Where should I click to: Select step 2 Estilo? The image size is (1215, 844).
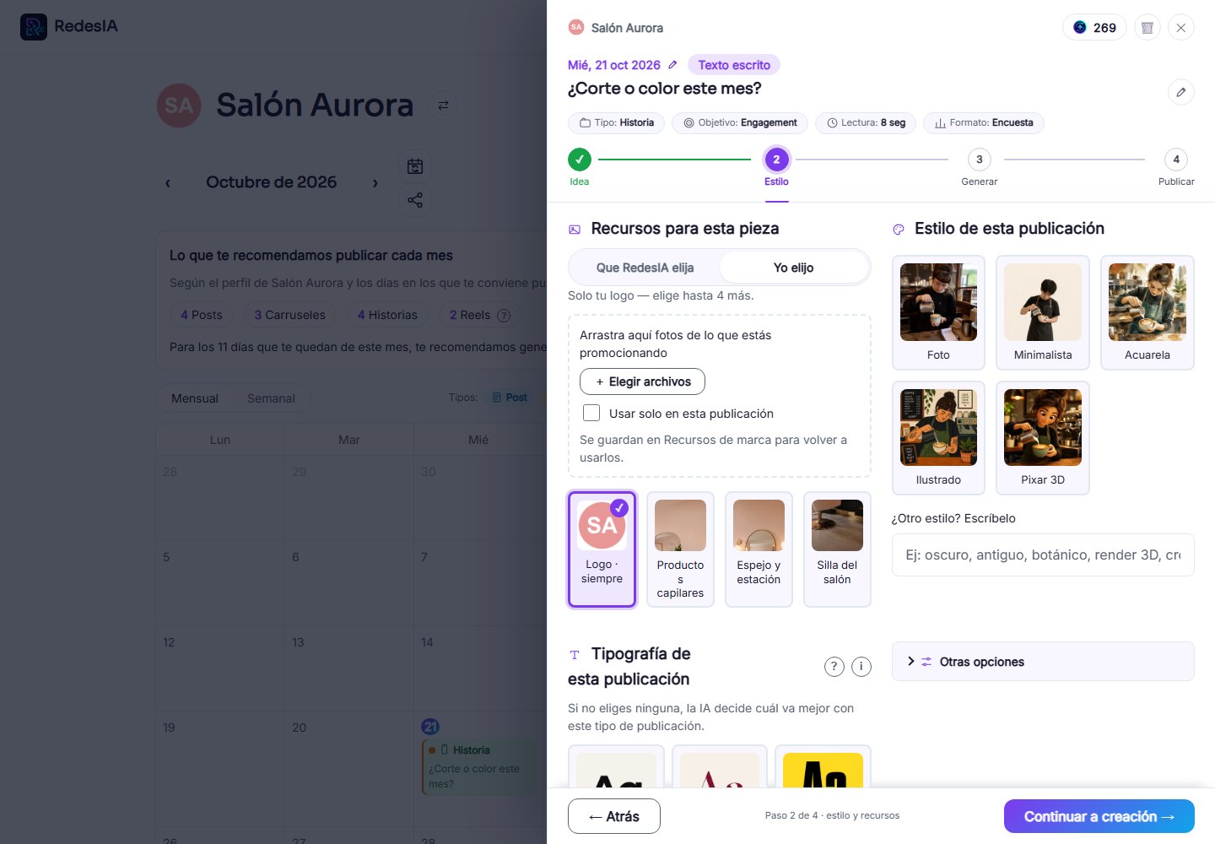pyautogui.click(x=776, y=167)
